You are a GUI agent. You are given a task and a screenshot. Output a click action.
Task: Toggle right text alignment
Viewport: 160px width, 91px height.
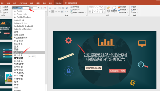[56, 12]
